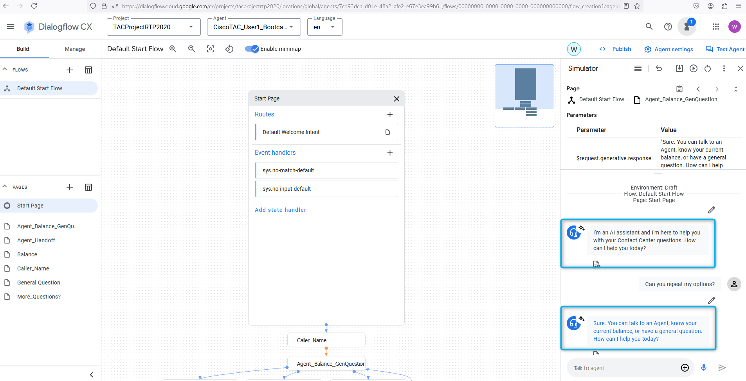The image size is (746, 381).
Task: Close the Start Page panel
Action: click(x=396, y=99)
